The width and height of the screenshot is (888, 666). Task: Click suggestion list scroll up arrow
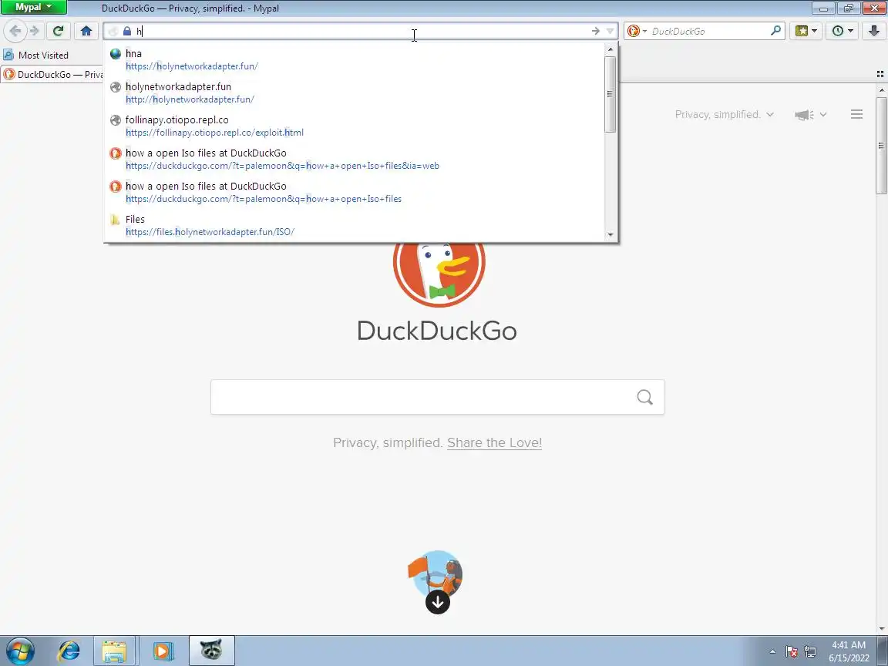610,50
